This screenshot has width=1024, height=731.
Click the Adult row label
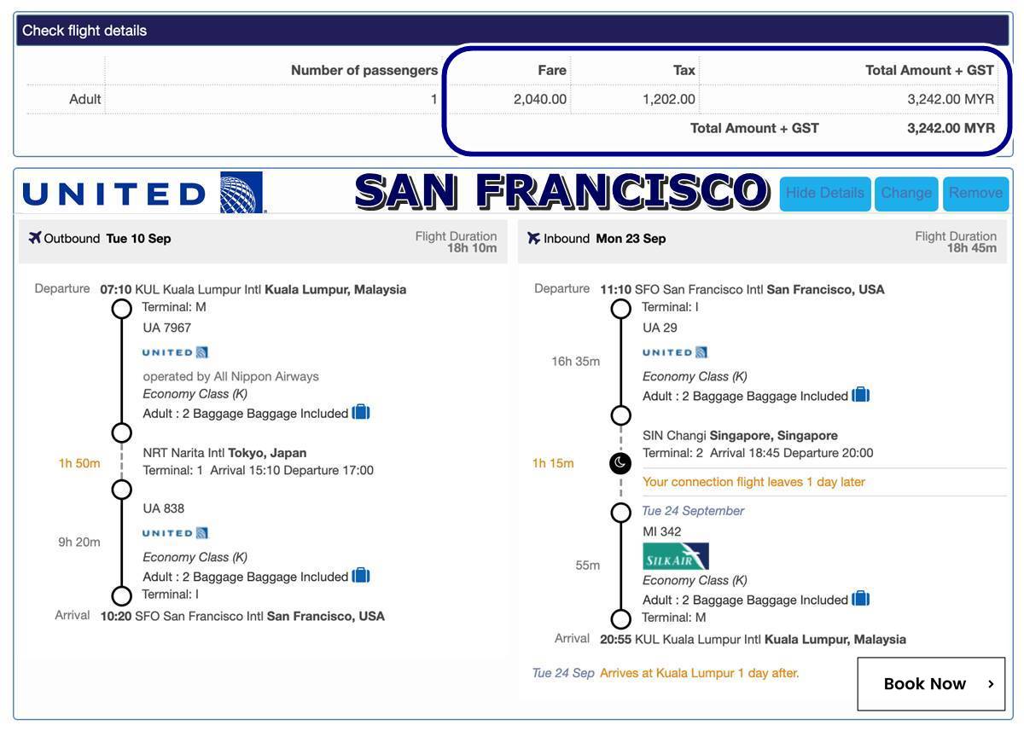point(85,99)
